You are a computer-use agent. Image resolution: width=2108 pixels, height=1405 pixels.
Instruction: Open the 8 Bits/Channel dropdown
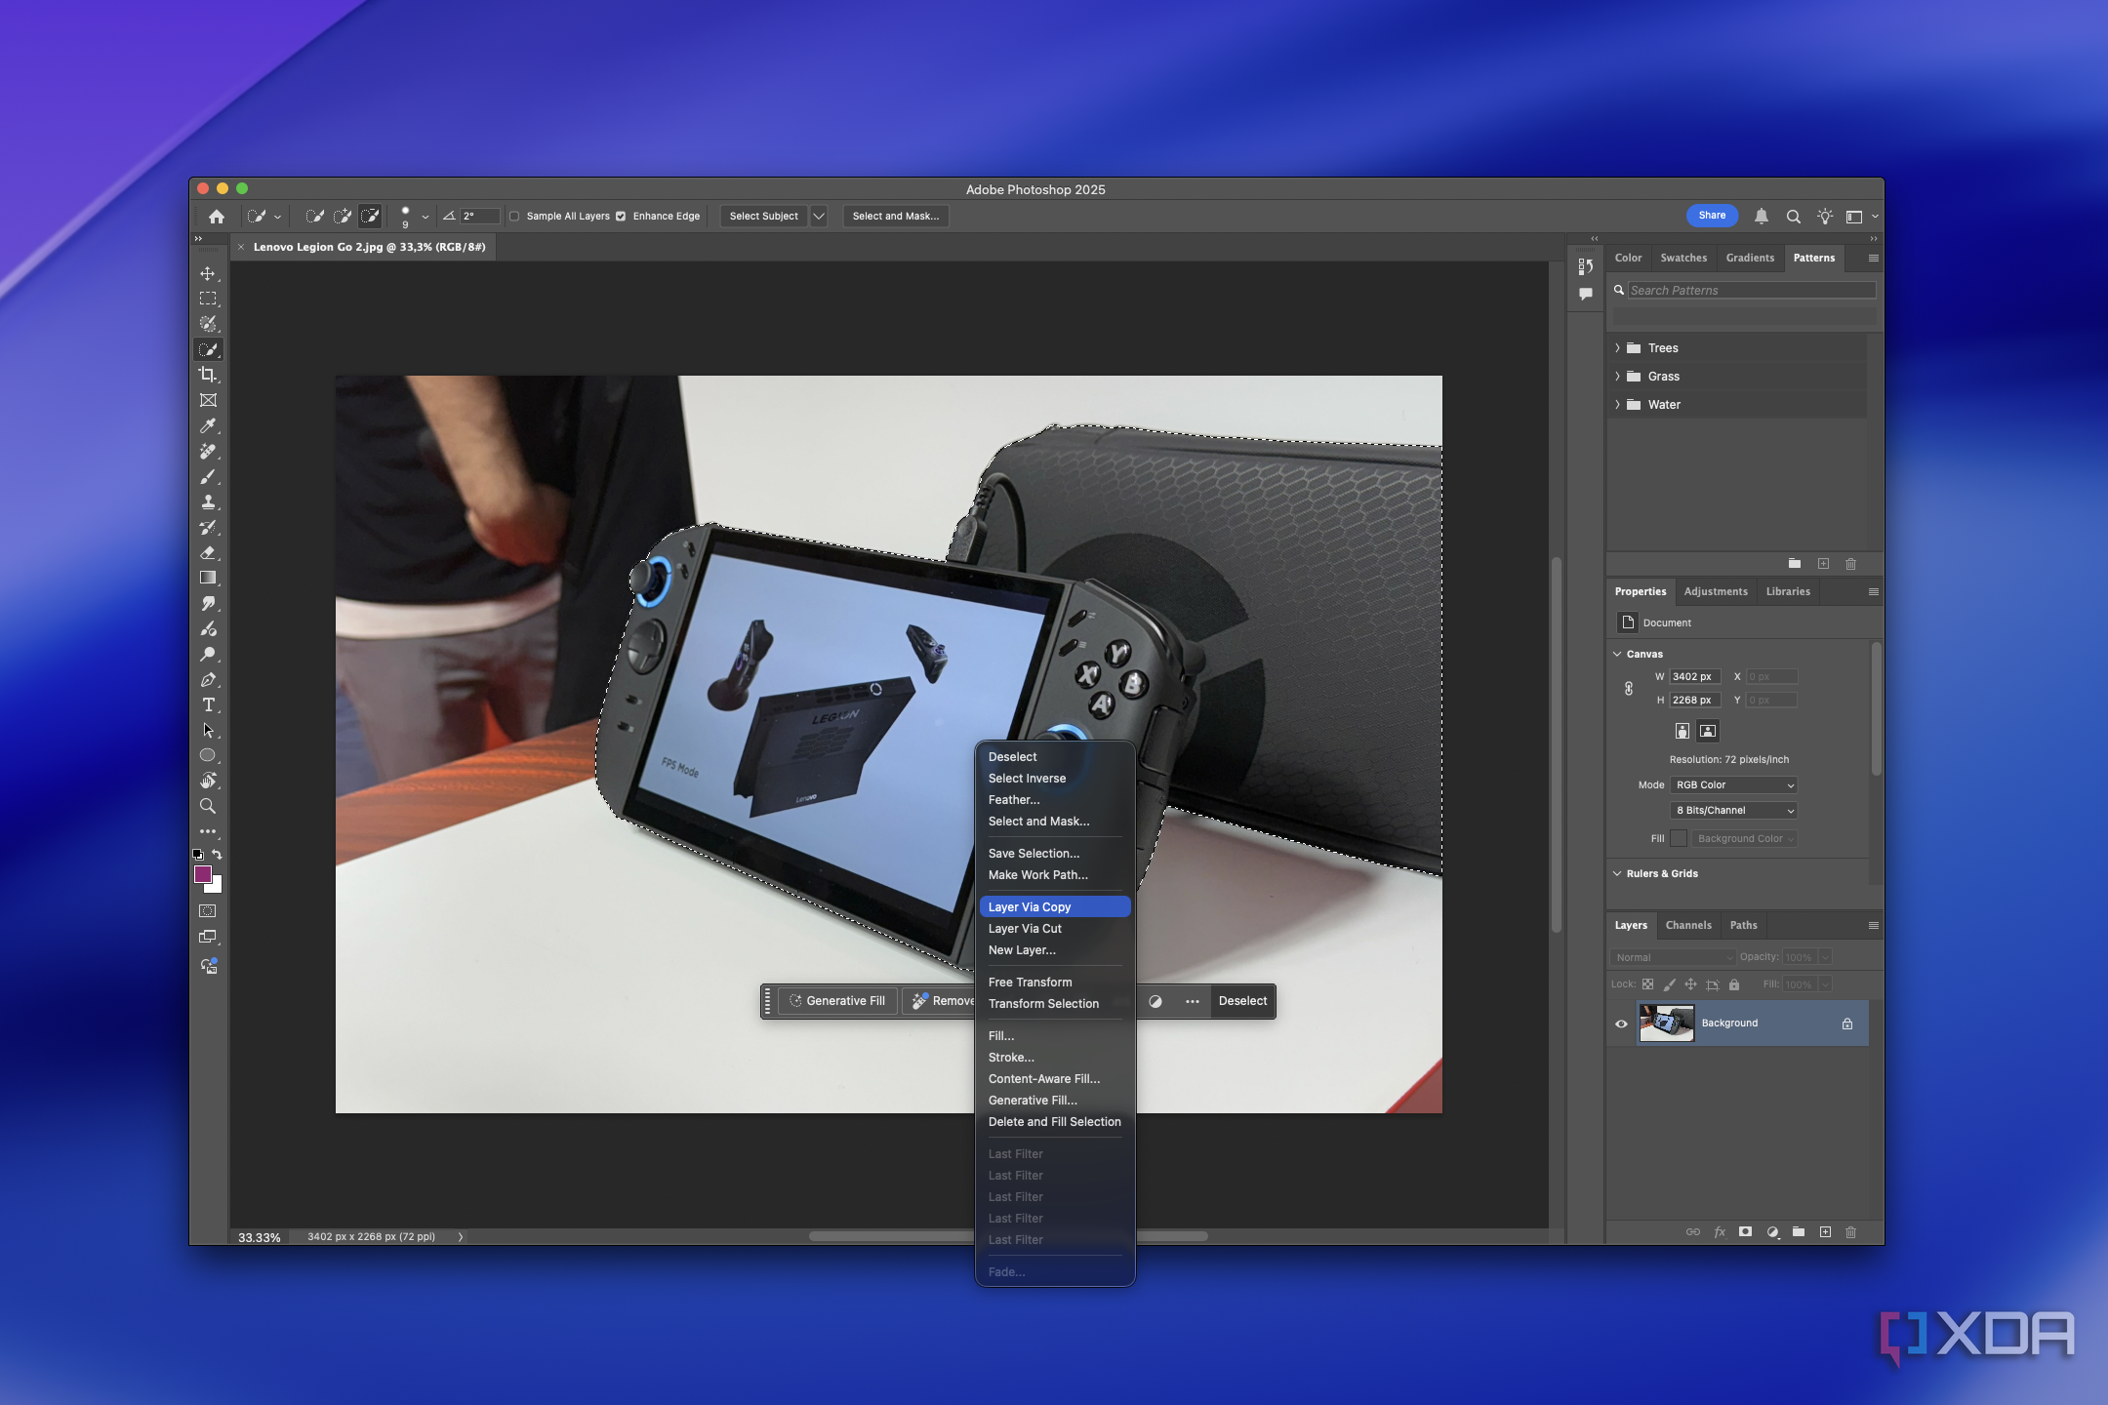(1734, 811)
